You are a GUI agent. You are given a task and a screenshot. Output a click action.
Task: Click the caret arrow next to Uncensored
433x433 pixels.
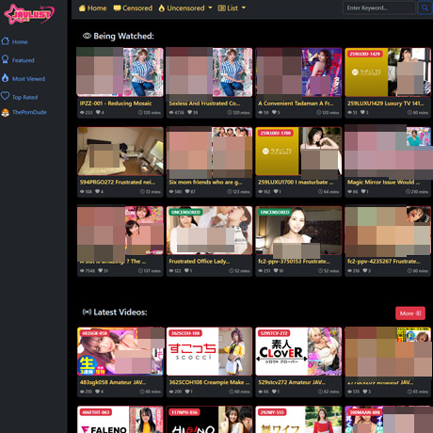click(x=210, y=8)
